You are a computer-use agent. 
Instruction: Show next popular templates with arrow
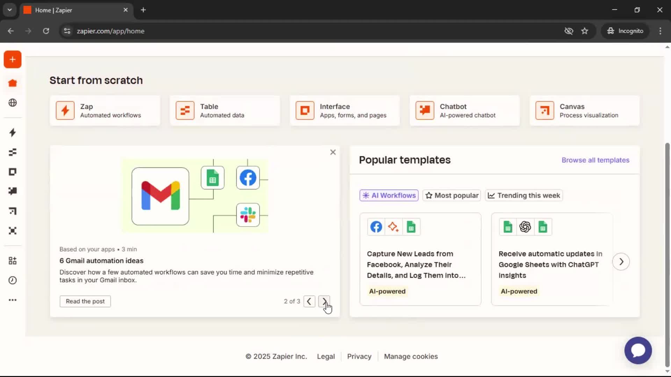coord(621,261)
